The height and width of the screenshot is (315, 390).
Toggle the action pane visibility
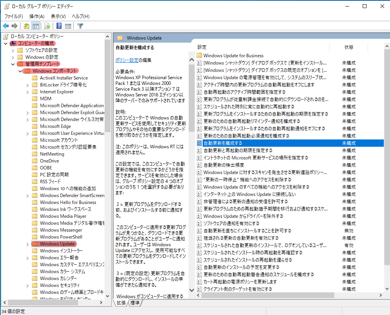[68, 26]
